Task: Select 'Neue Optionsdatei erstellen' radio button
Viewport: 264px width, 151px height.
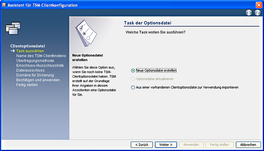Action: [x=133, y=70]
